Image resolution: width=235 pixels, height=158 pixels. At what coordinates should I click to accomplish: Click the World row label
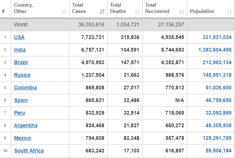(21, 24)
